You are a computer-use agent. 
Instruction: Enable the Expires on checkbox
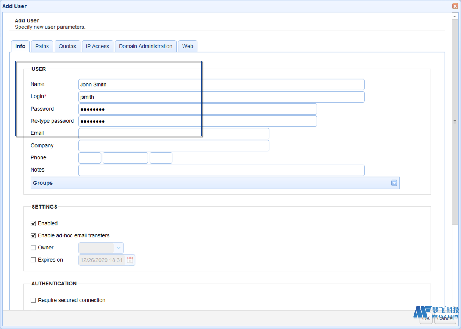pyautogui.click(x=33, y=260)
